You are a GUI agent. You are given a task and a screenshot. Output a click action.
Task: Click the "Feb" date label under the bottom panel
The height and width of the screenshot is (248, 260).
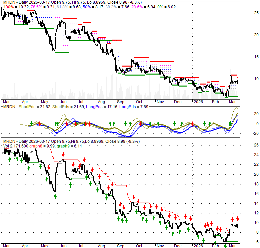point(215,246)
